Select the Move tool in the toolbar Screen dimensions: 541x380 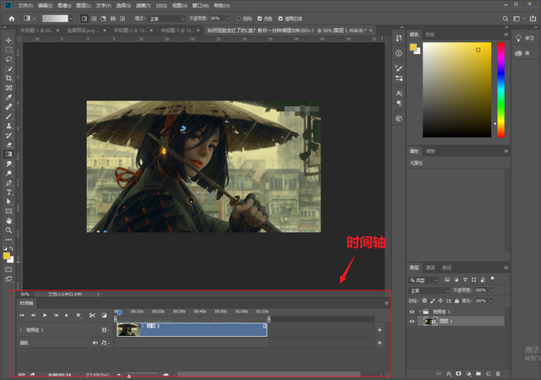pos(8,41)
